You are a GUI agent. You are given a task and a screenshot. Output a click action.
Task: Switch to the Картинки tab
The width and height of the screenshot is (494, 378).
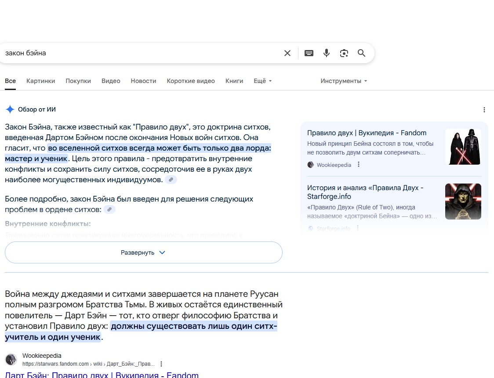[x=40, y=81]
